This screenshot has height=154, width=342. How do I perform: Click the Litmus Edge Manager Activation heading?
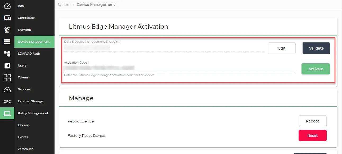pos(118,27)
